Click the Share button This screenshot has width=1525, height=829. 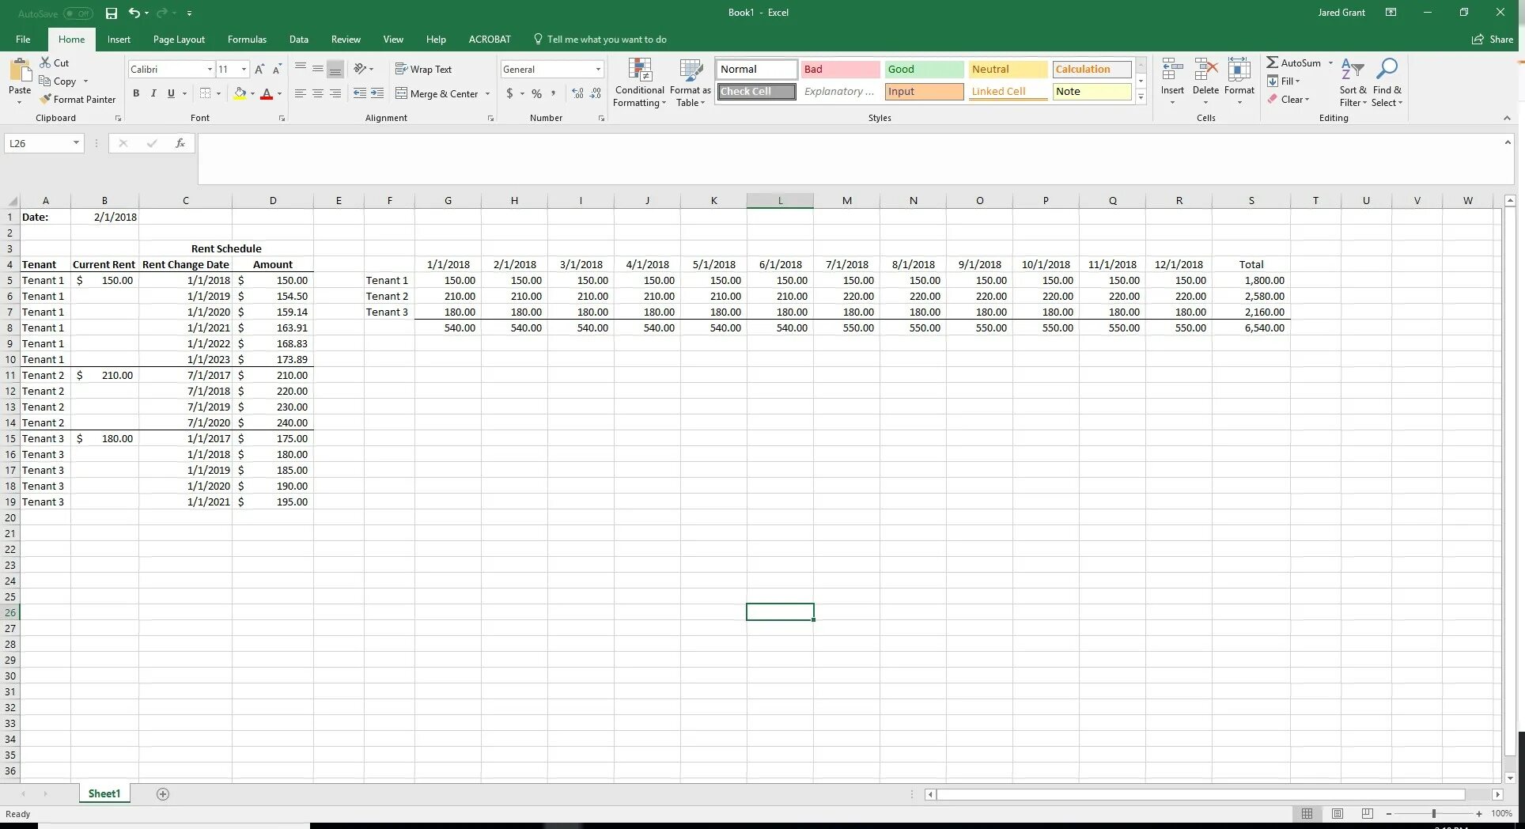pos(1493,39)
